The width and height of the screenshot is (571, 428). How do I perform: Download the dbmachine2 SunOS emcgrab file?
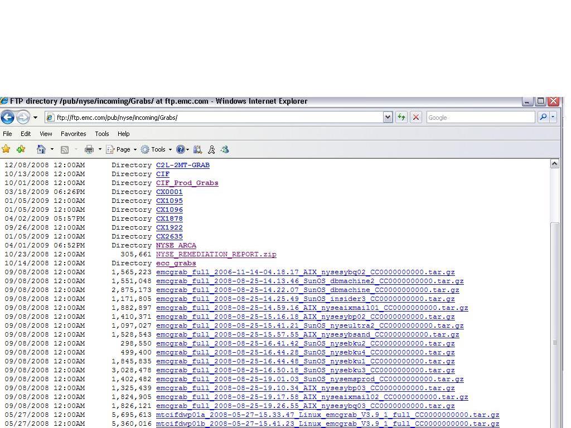click(310, 281)
